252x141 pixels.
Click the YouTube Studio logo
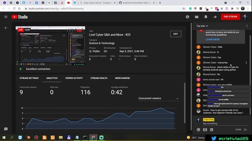point(20,17)
